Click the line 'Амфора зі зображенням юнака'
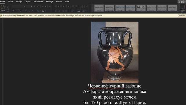Viewport: 186px width, 105px height. click(115, 92)
